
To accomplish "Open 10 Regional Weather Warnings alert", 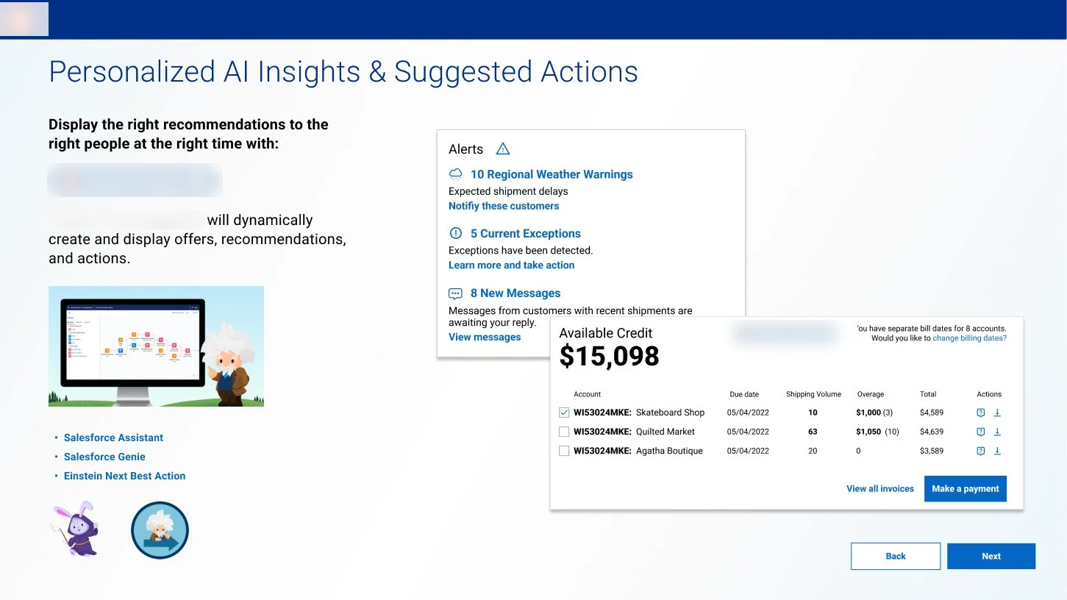I will (552, 174).
